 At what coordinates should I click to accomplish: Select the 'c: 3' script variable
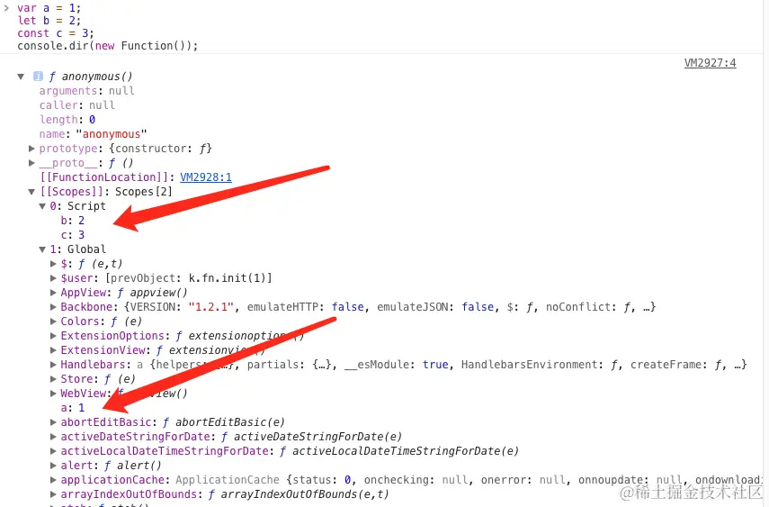(73, 235)
